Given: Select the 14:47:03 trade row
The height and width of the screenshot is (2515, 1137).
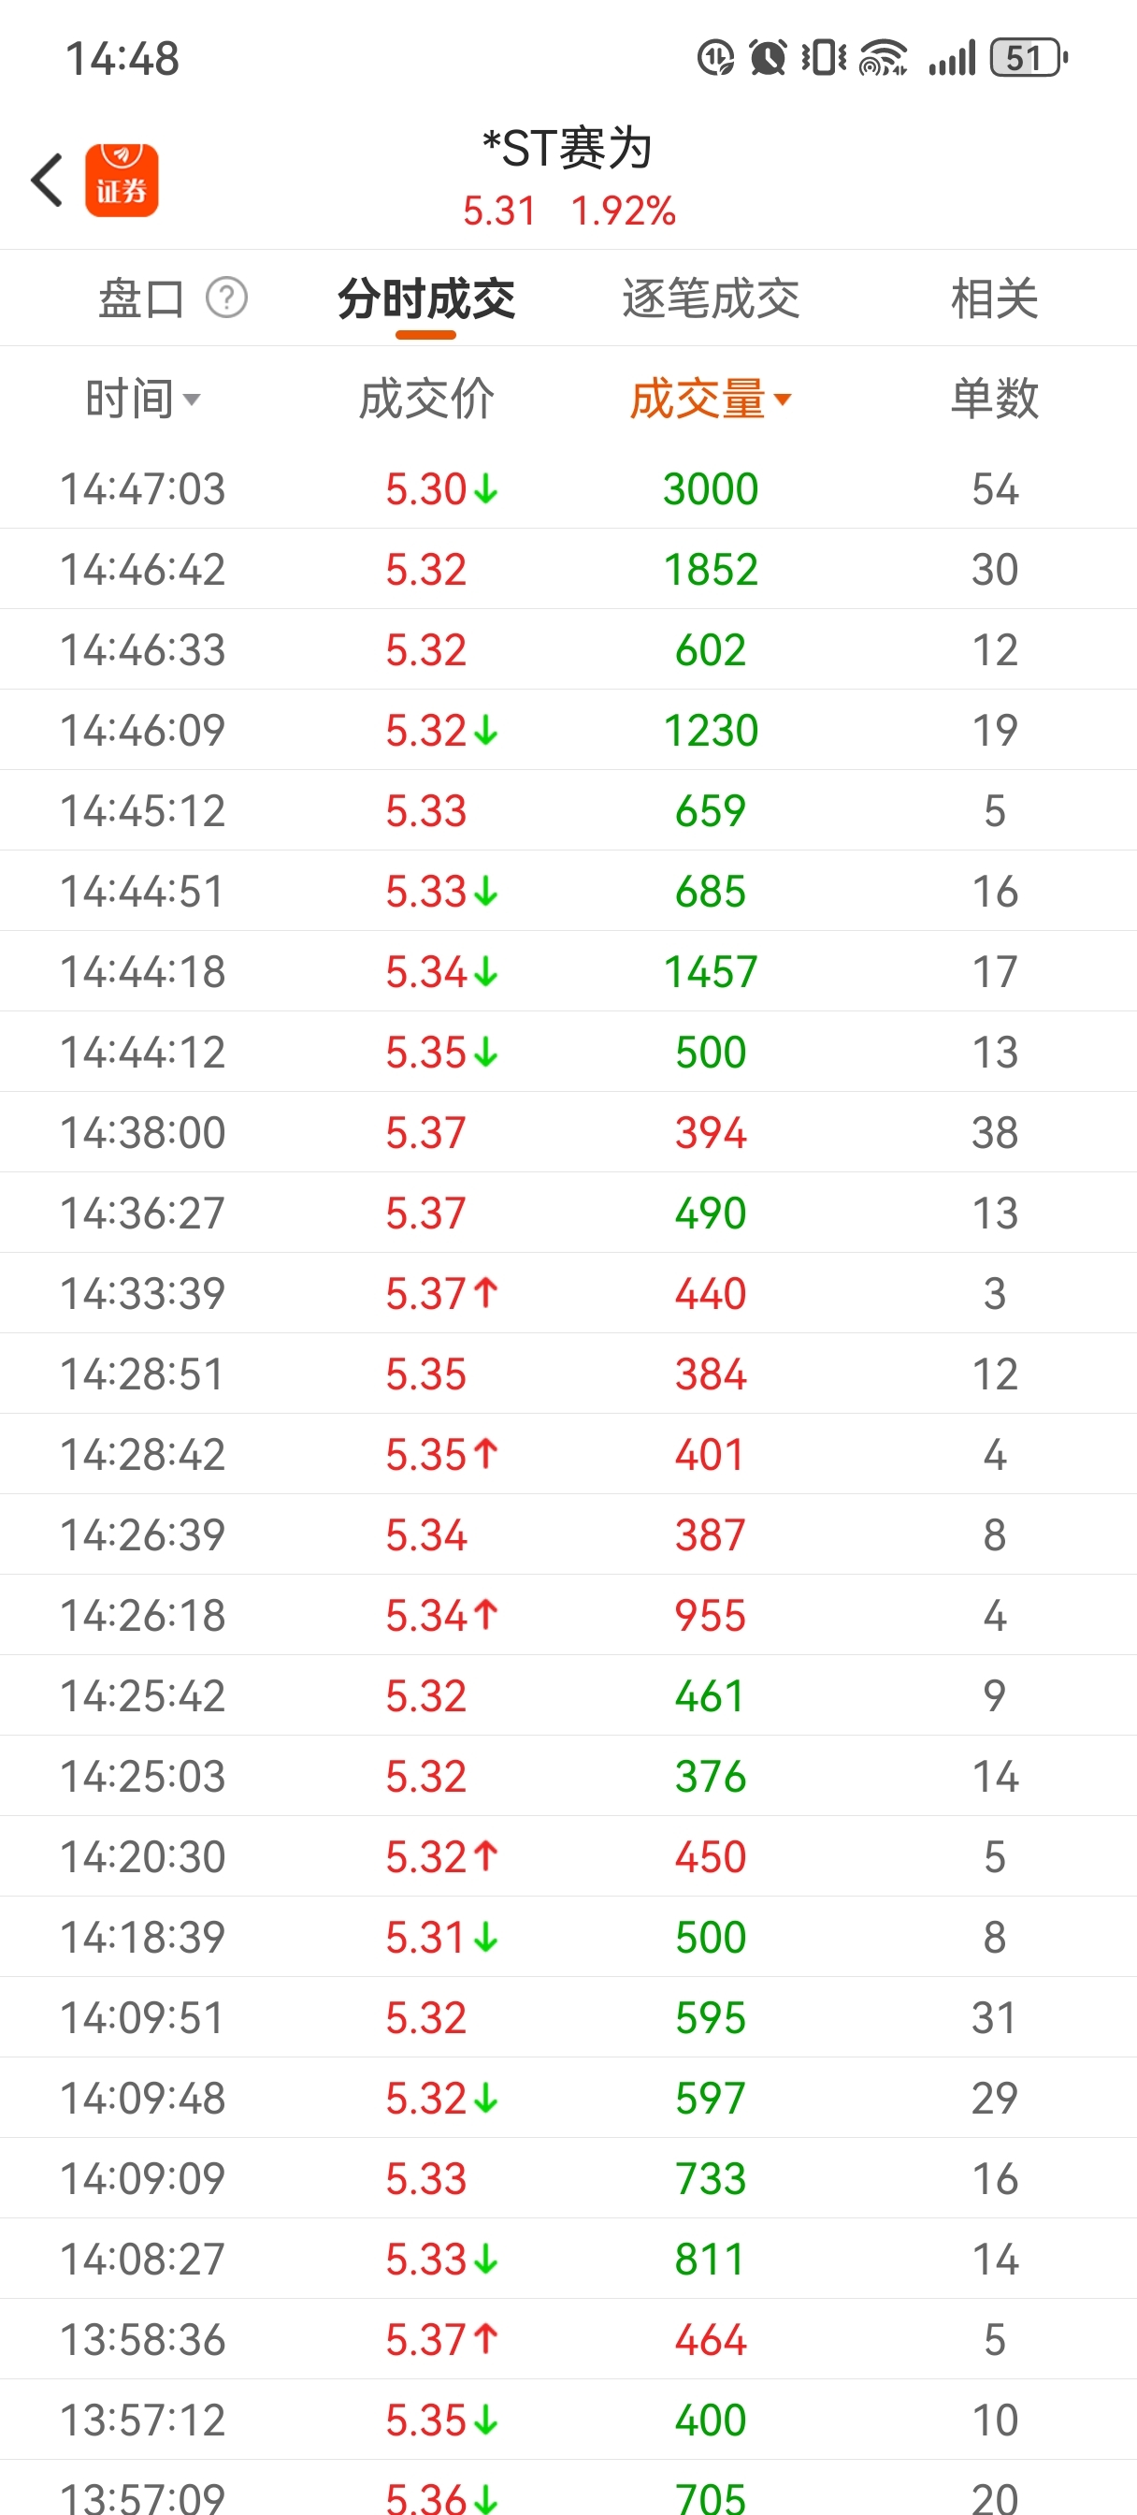Looking at the screenshot, I should pyautogui.click(x=568, y=488).
